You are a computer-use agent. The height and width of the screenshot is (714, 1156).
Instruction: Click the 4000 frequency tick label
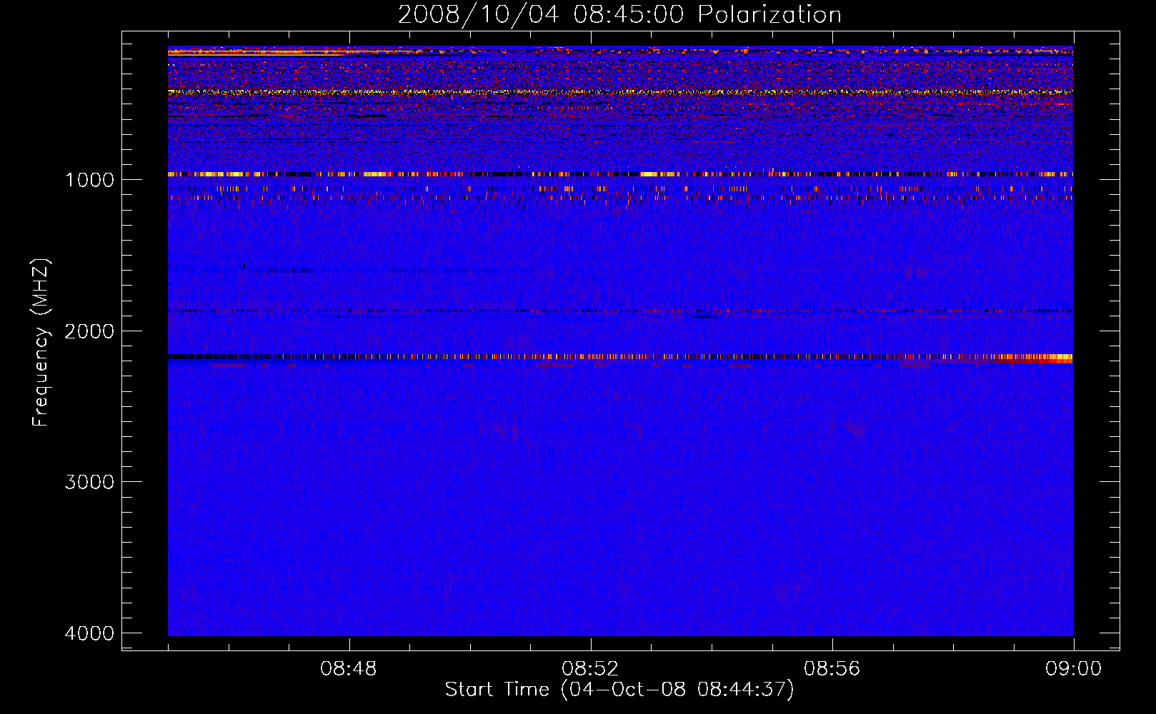point(90,633)
